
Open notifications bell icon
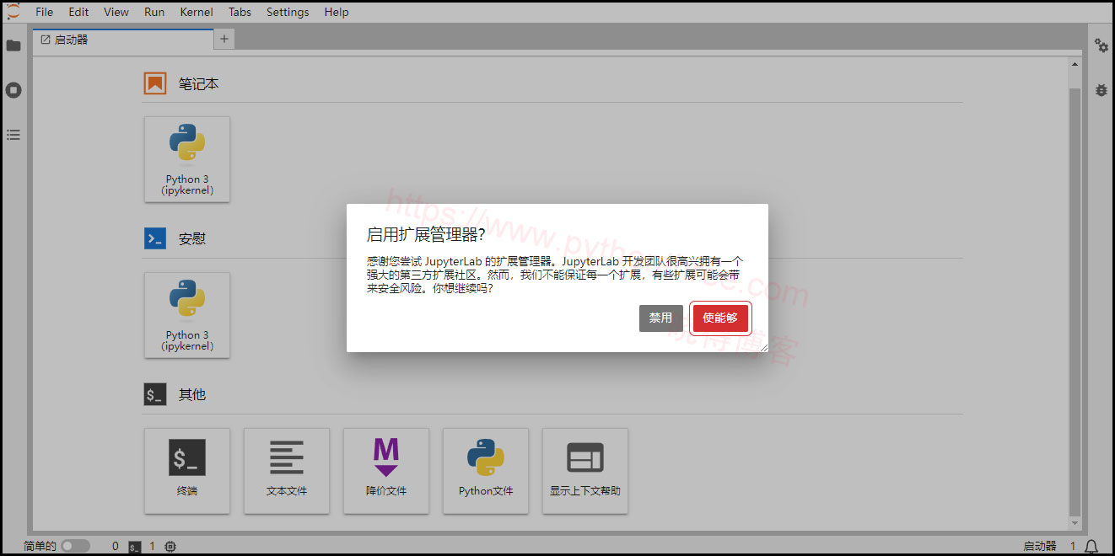(1091, 547)
